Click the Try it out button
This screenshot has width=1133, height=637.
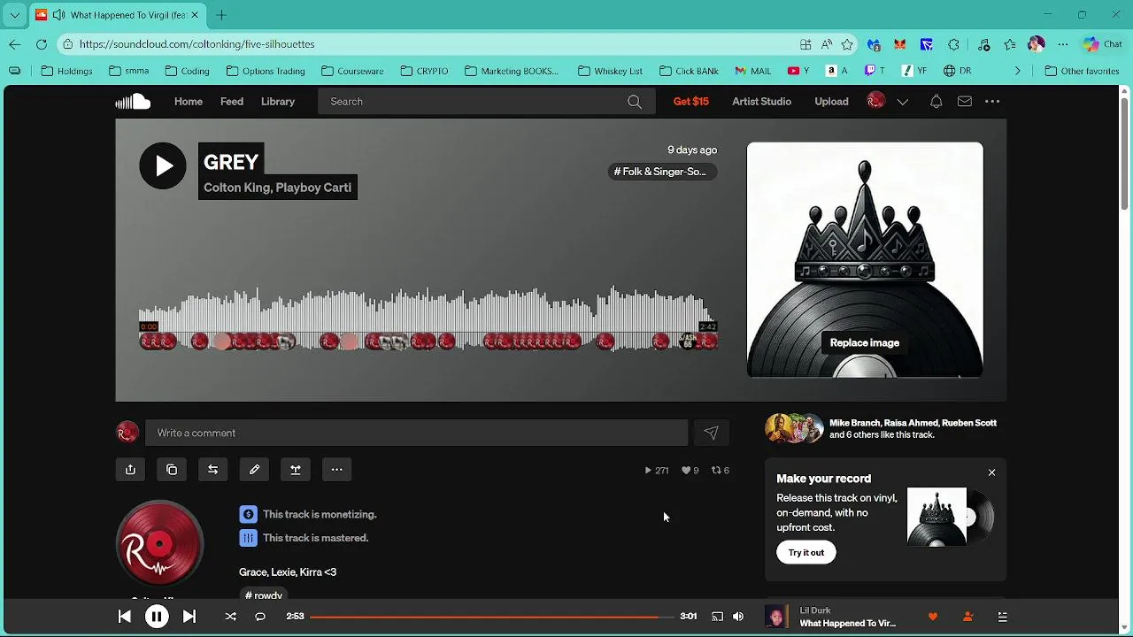[806, 553]
